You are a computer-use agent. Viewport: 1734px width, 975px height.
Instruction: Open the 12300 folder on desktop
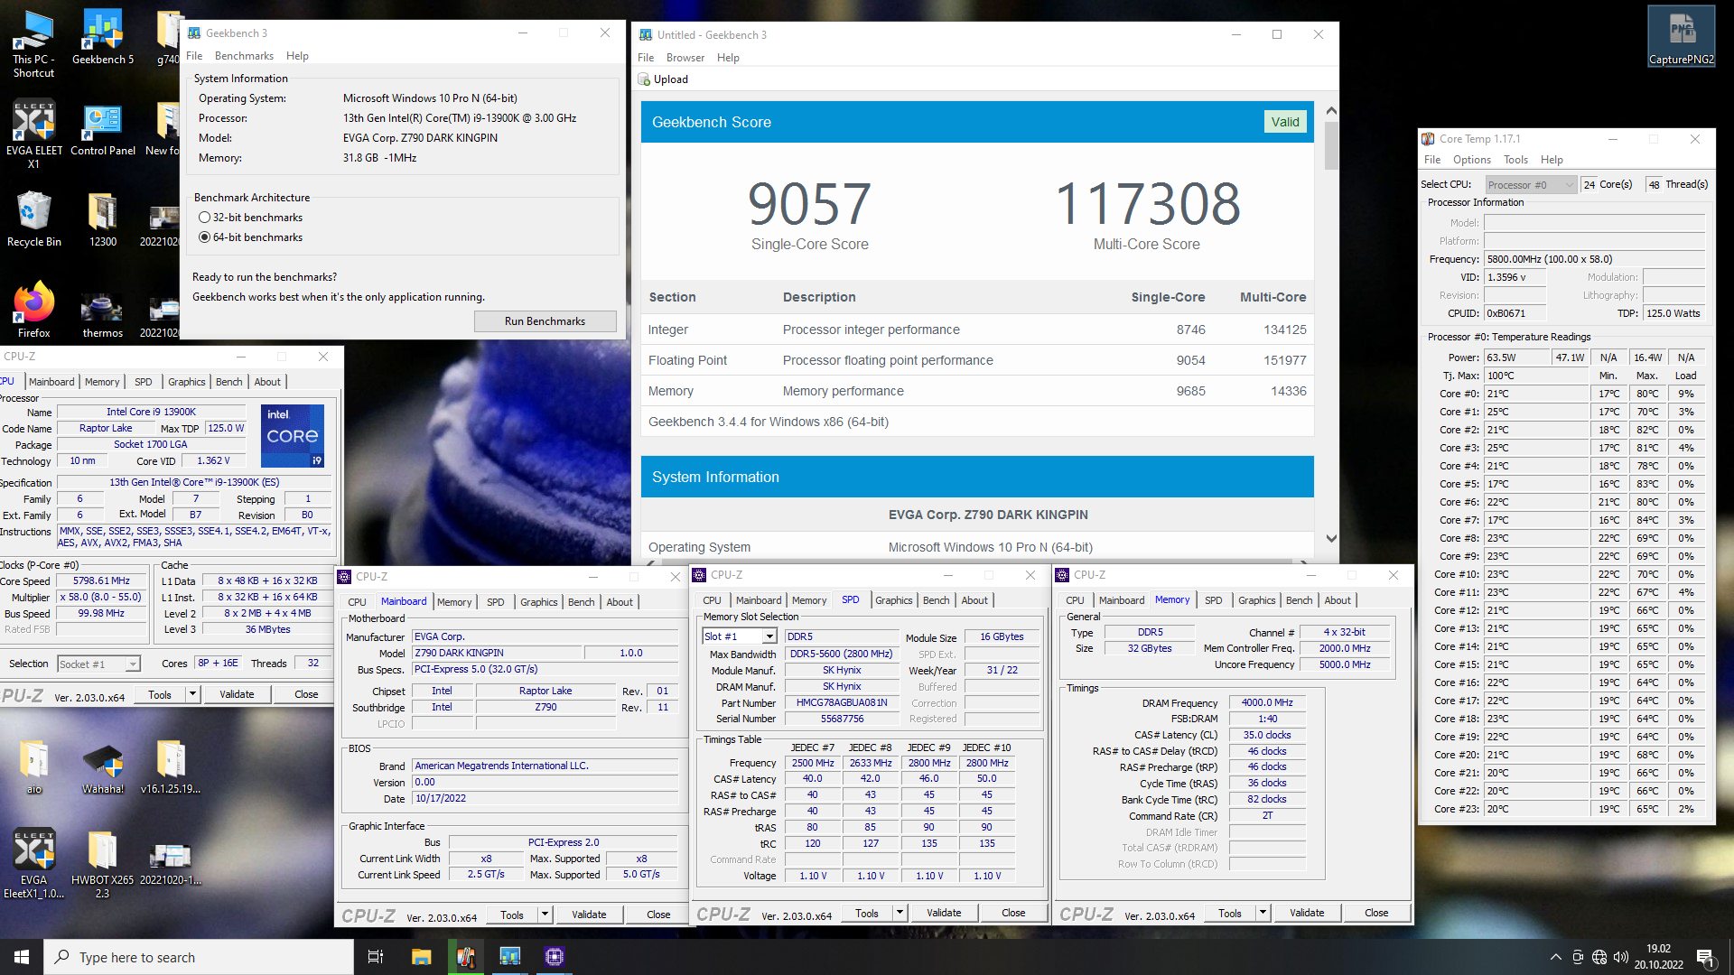click(x=102, y=219)
